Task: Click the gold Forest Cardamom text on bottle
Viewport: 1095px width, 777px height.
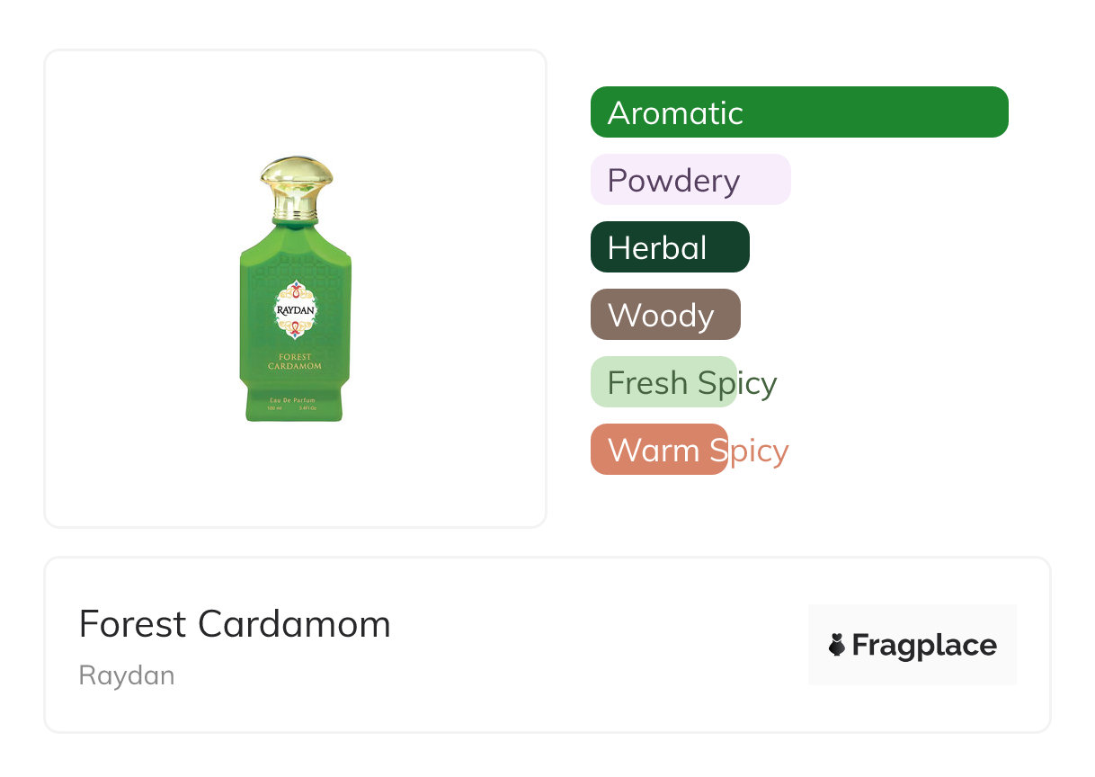Action: click(x=296, y=362)
